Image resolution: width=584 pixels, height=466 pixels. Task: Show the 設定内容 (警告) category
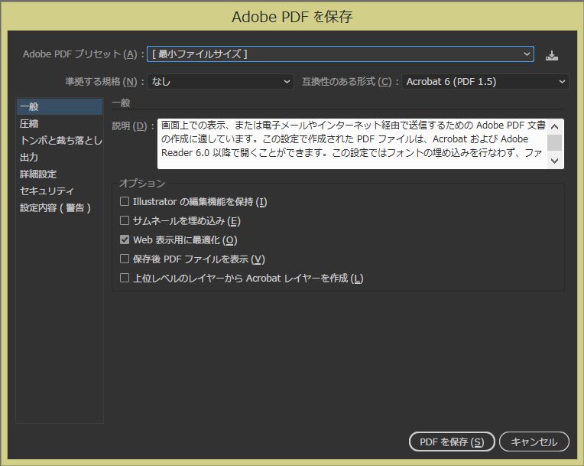(60, 207)
